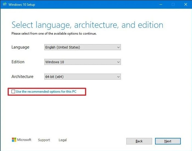Viewport: 192px width, 151px height.
Task: Click the 'Architecture' field label
Action: point(22,77)
